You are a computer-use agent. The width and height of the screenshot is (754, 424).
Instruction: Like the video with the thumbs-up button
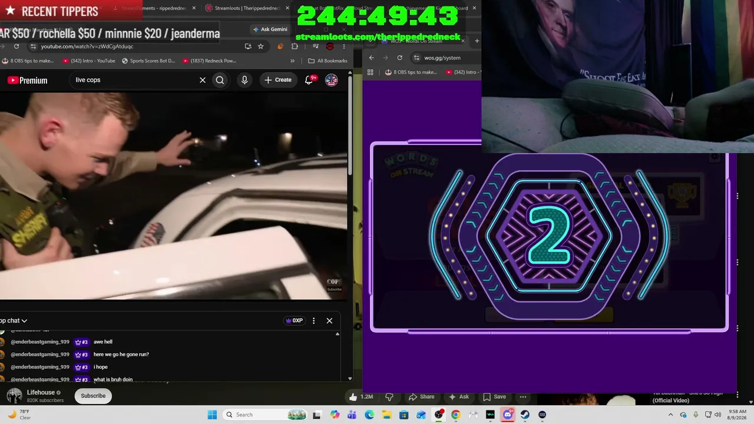coord(362,397)
